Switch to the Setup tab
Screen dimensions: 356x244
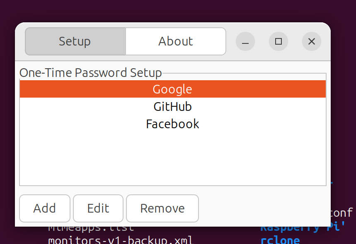tap(75, 41)
